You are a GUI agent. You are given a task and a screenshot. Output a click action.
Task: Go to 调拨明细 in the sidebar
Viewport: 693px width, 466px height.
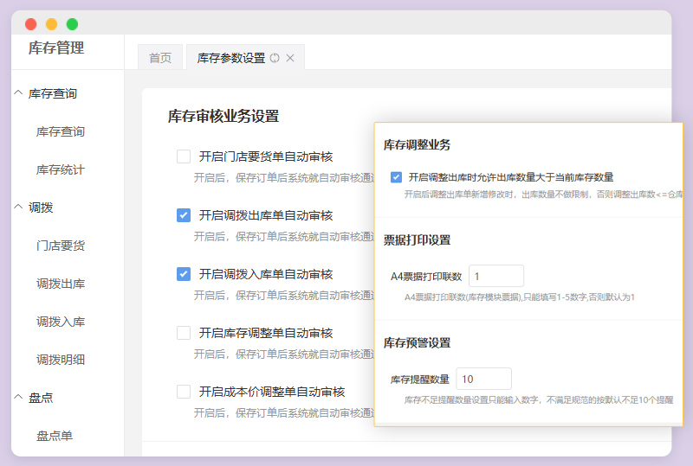point(61,360)
